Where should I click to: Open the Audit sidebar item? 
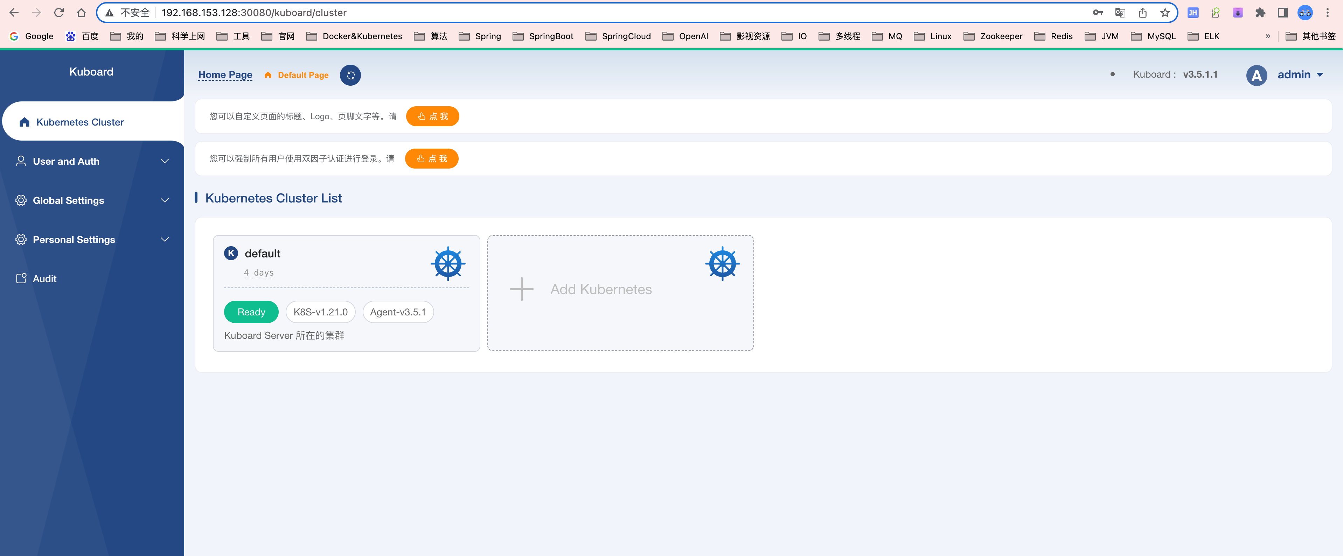click(x=92, y=278)
